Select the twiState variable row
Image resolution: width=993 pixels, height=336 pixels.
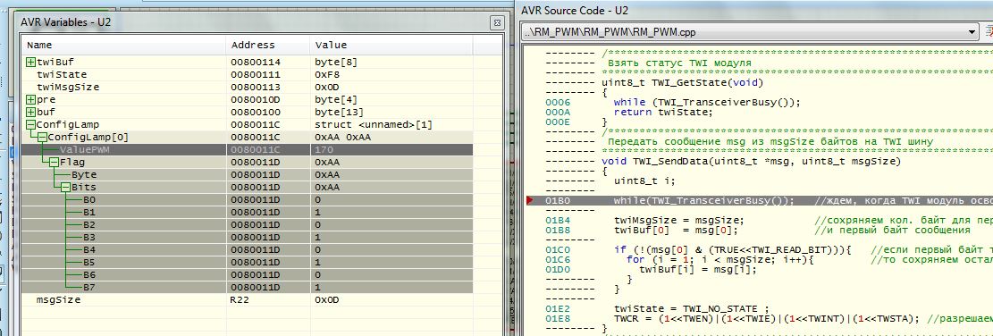pos(247,75)
